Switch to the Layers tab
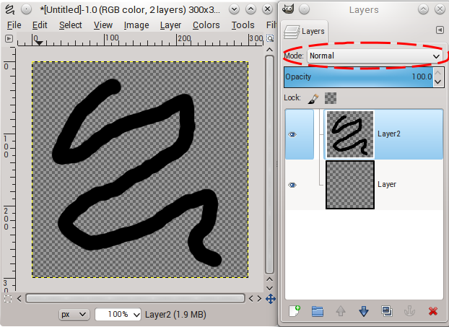 point(304,31)
